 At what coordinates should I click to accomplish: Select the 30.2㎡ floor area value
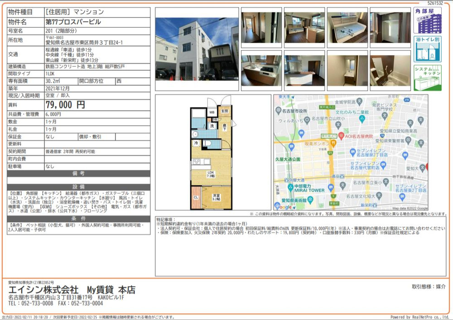click(x=53, y=81)
